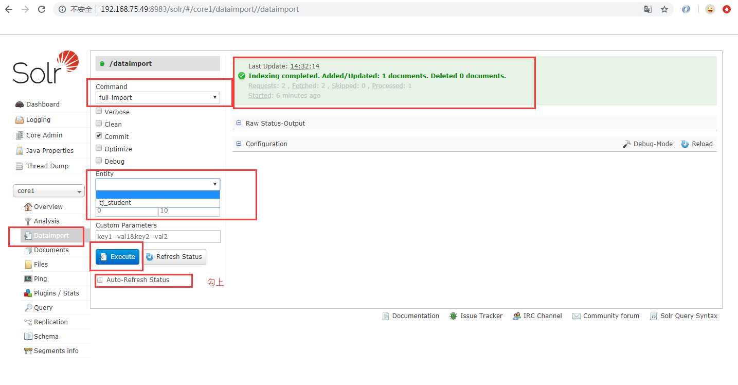The width and height of the screenshot is (738, 385).
Task: Select the blank entity option
Action: coord(158,195)
